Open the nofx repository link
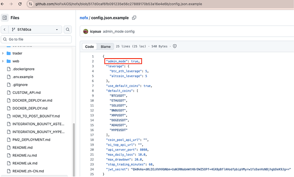 click(84, 18)
